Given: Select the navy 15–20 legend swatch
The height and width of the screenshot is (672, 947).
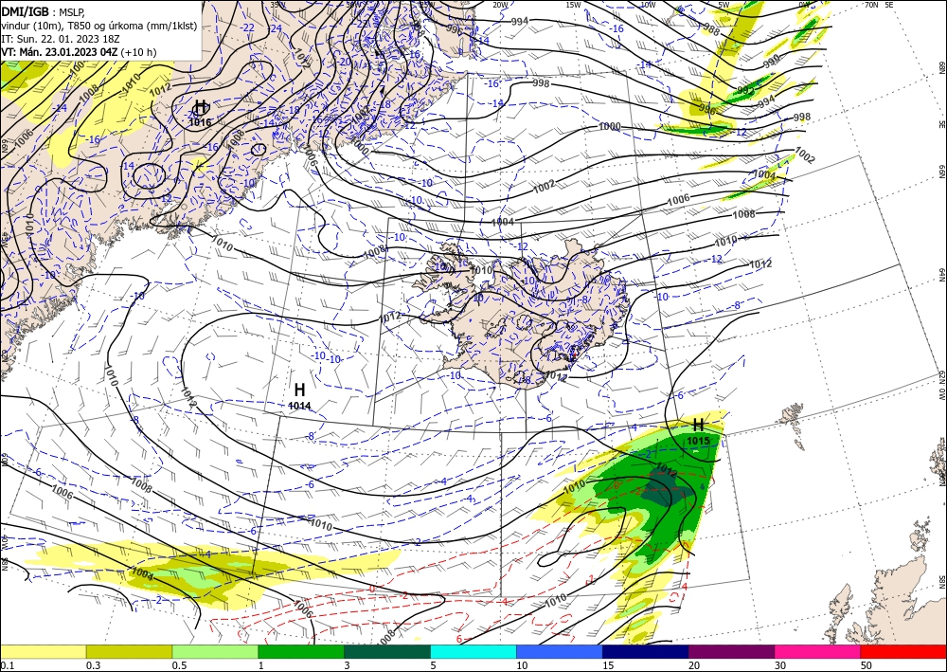Looking at the screenshot, I should 645,651.
